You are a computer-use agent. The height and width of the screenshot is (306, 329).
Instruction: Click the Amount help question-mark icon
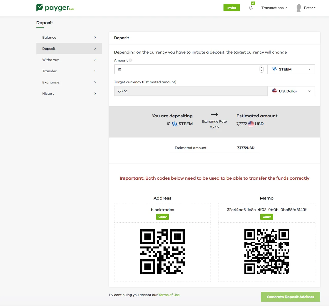(130, 60)
